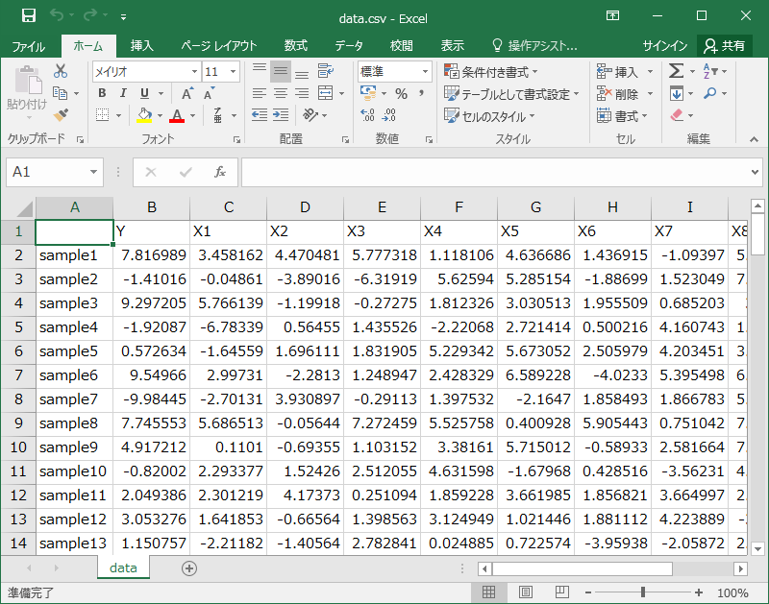The width and height of the screenshot is (769, 604).
Task: Click the zoom slider handle
Action: click(642, 592)
